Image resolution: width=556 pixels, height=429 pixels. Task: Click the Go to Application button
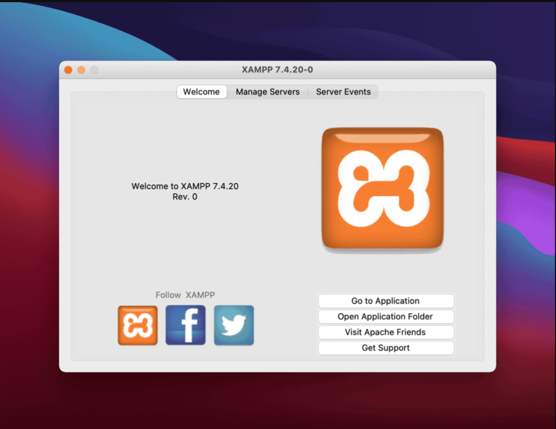[x=386, y=301]
